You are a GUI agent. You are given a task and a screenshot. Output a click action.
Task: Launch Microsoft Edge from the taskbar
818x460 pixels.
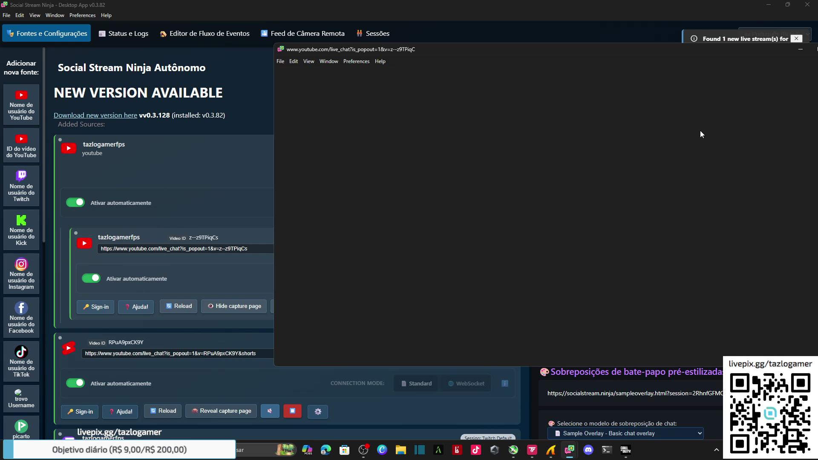[326, 450]
